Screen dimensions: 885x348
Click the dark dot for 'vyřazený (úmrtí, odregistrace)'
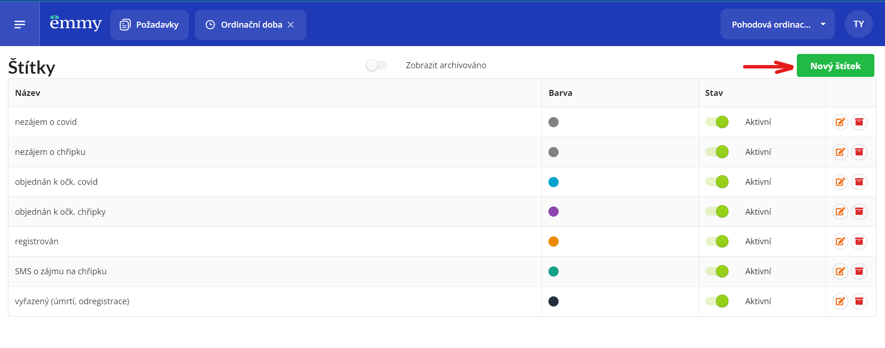click(x=554, y=301)
